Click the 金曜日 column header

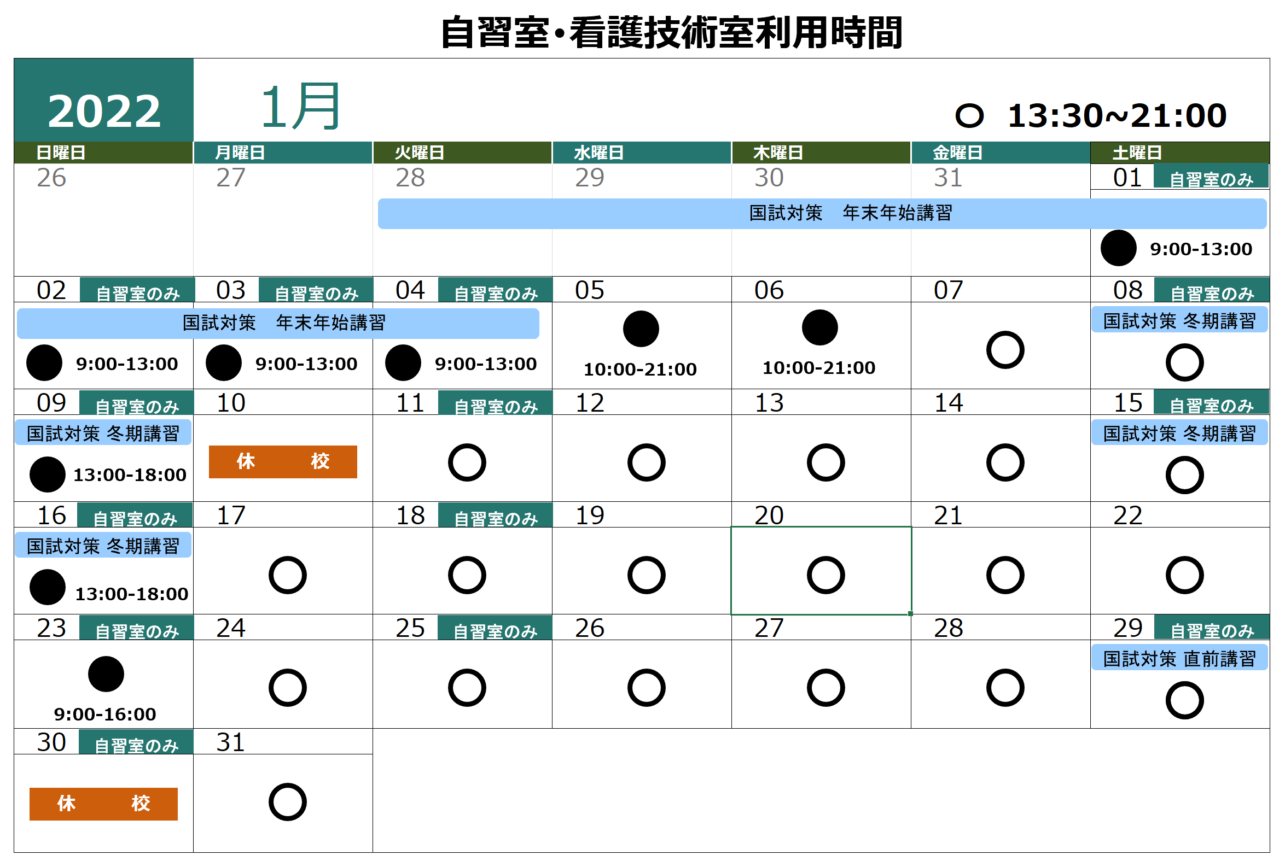point(1001,153)
